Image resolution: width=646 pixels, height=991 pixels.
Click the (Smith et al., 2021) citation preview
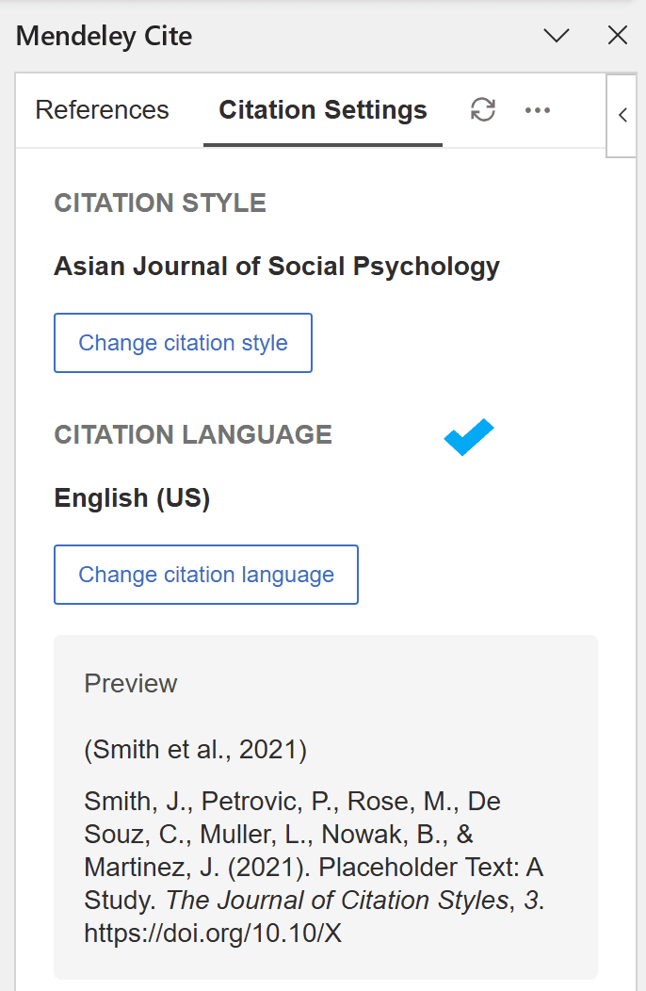click(x=195, y=750)
